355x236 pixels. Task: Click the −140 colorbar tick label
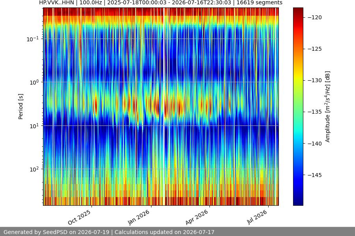pyautogui.click(x=314, y=144)
